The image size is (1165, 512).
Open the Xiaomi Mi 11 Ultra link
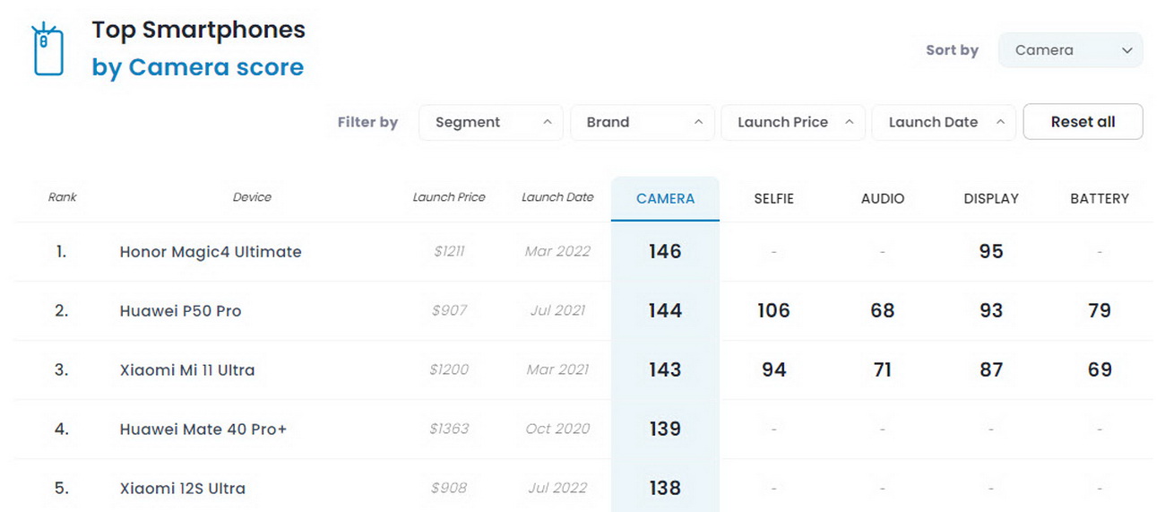(x=187, y=370)
